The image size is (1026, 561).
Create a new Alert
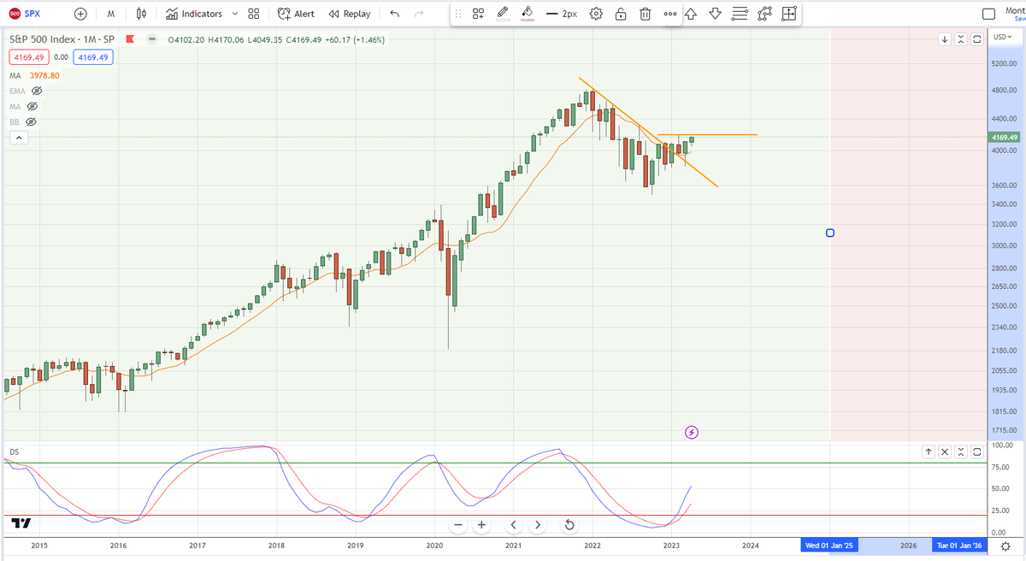297,14
